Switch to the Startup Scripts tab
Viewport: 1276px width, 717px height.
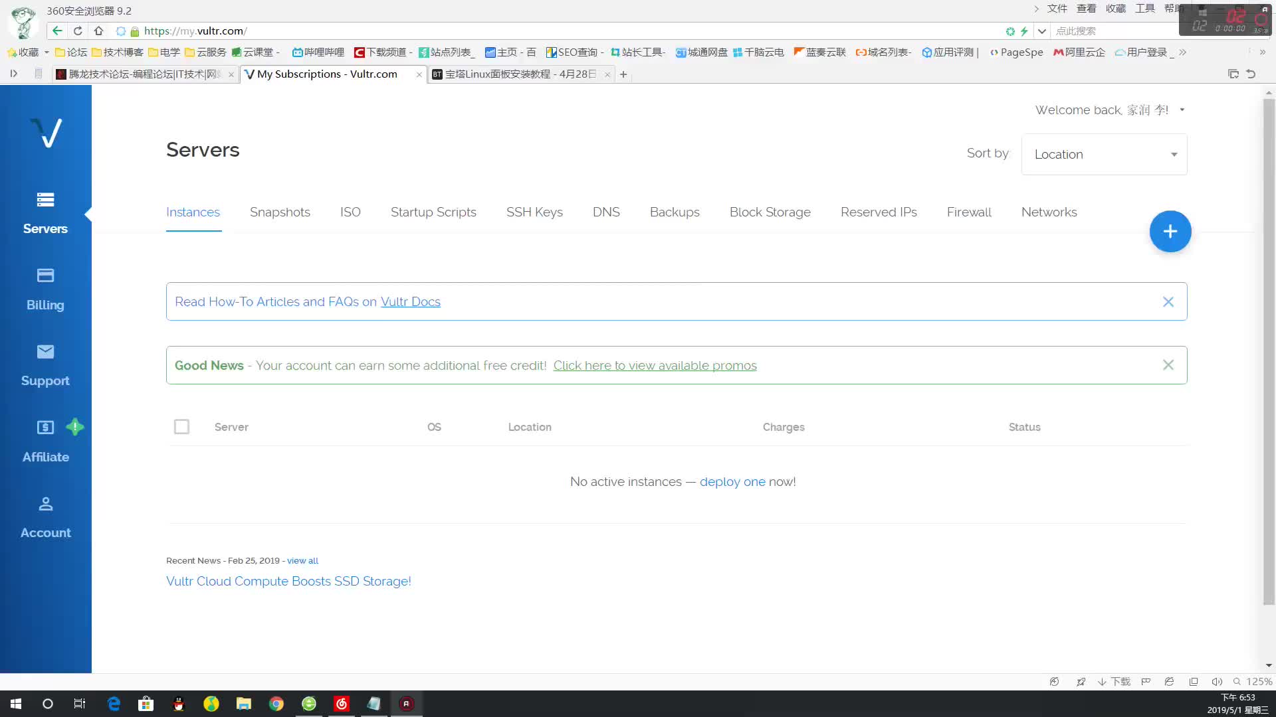(433, 212)
